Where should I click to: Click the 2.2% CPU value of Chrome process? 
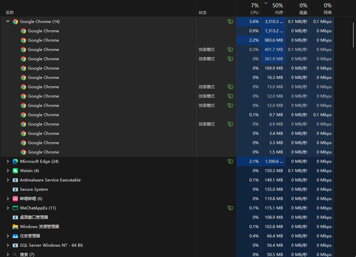(254, 40)
